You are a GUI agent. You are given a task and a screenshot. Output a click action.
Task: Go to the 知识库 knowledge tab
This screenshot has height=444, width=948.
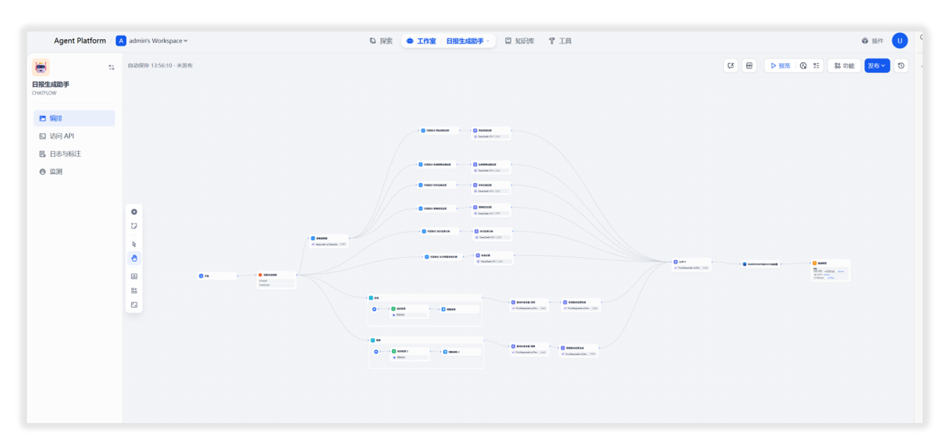tap(519, 40)
